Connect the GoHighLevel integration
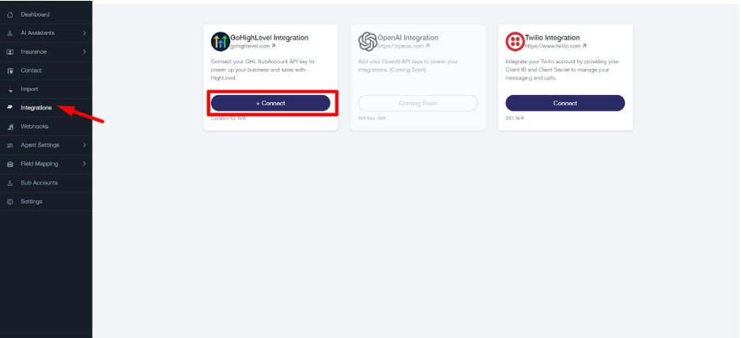The height and width of the screenshot is (338, 741). [270, 103]
